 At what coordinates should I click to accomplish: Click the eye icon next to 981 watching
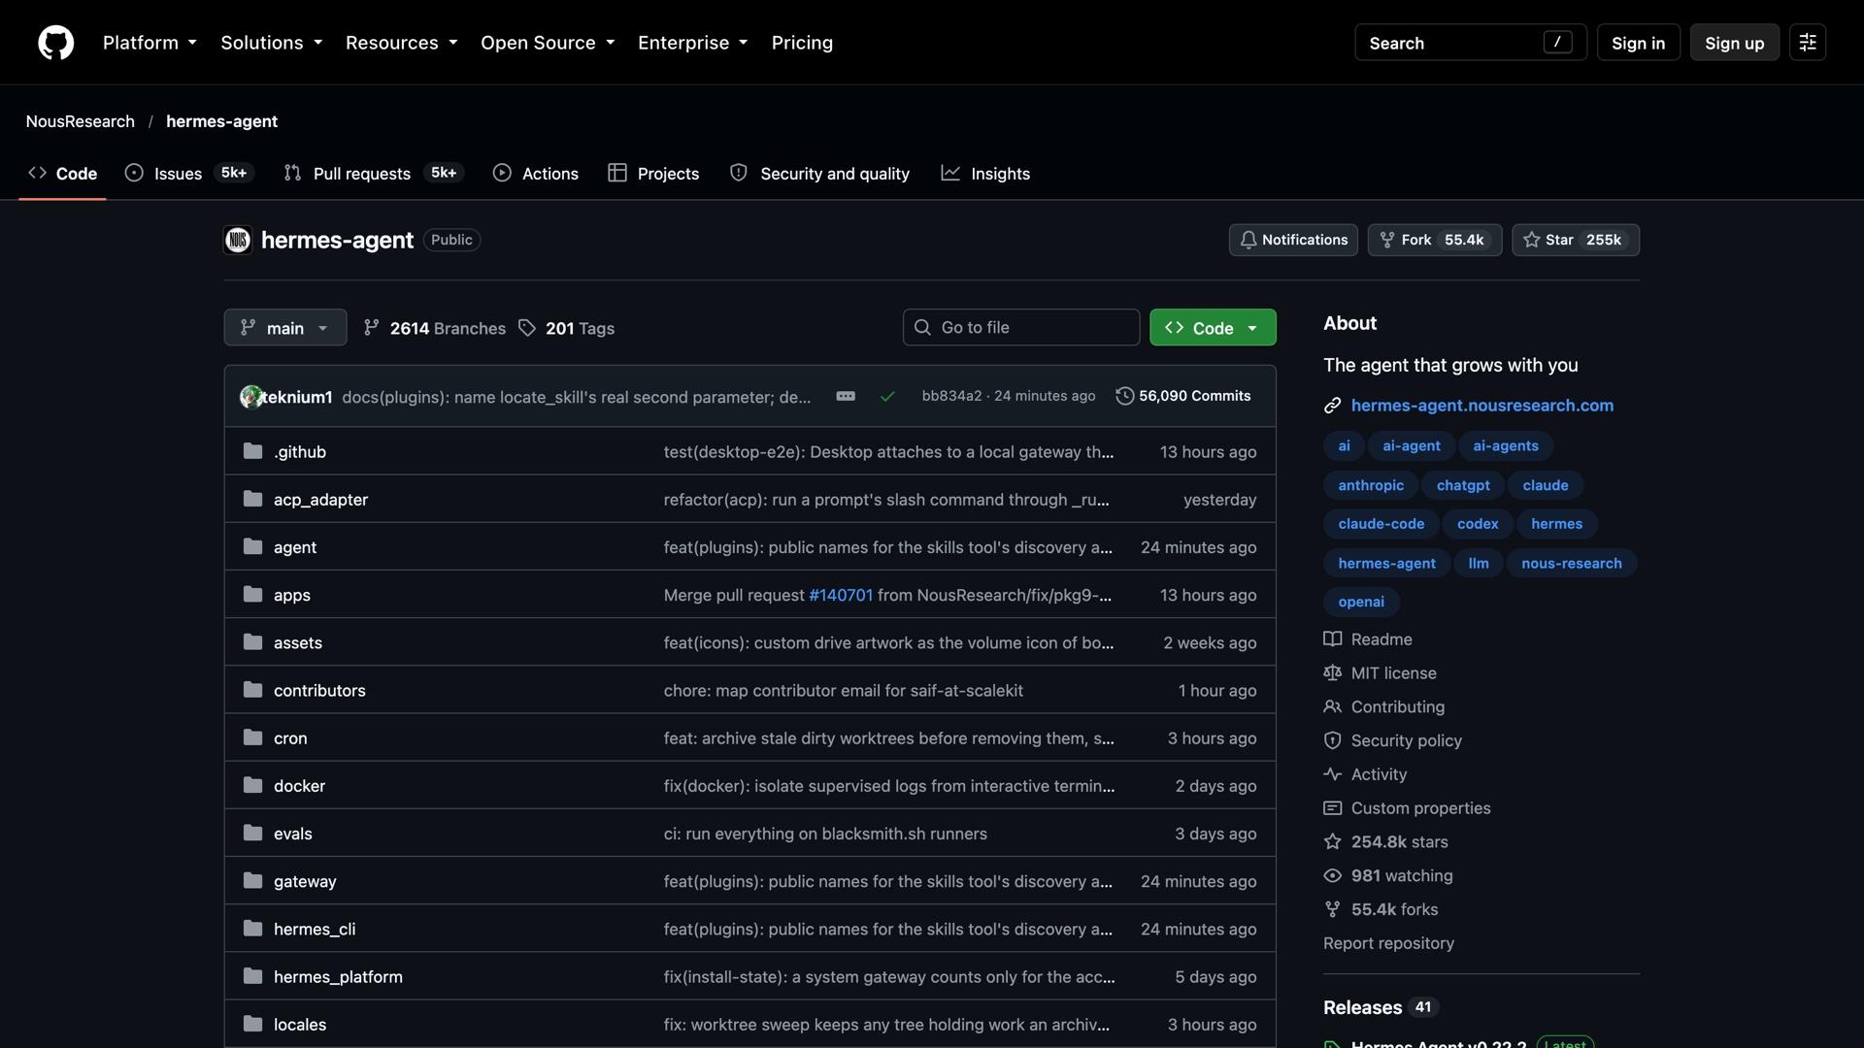pos(1332,875)
